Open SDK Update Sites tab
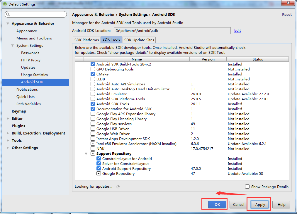 coord(139,40)
